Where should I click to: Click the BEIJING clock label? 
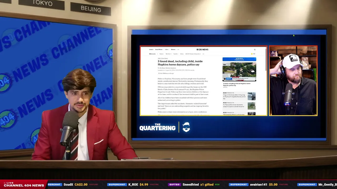coord(91,9)
